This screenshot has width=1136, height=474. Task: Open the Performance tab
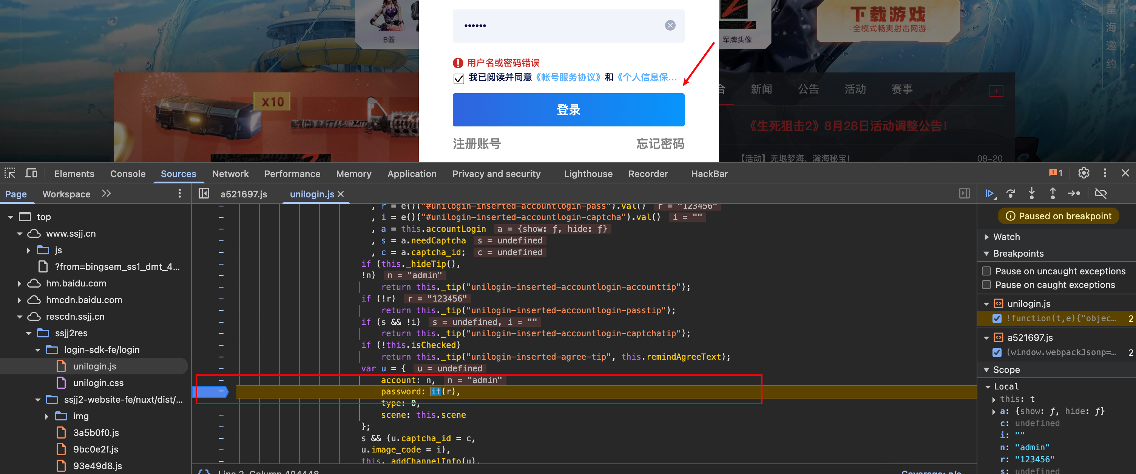tap(292, 174)
